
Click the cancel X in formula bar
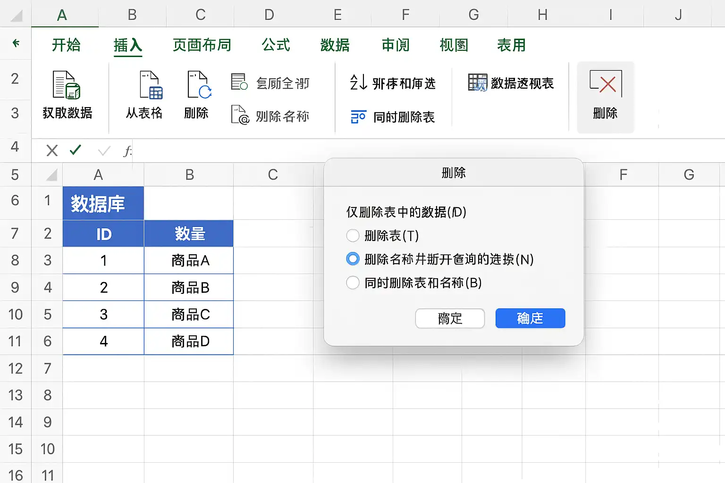point(52,150)
